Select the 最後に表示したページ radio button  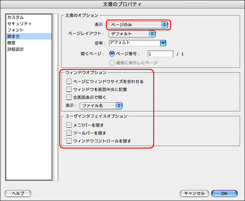coord(112,63)
